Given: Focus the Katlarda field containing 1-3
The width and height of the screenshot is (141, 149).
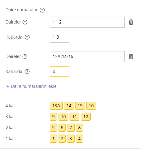Looking at the screenshot, I should (59, 37).
